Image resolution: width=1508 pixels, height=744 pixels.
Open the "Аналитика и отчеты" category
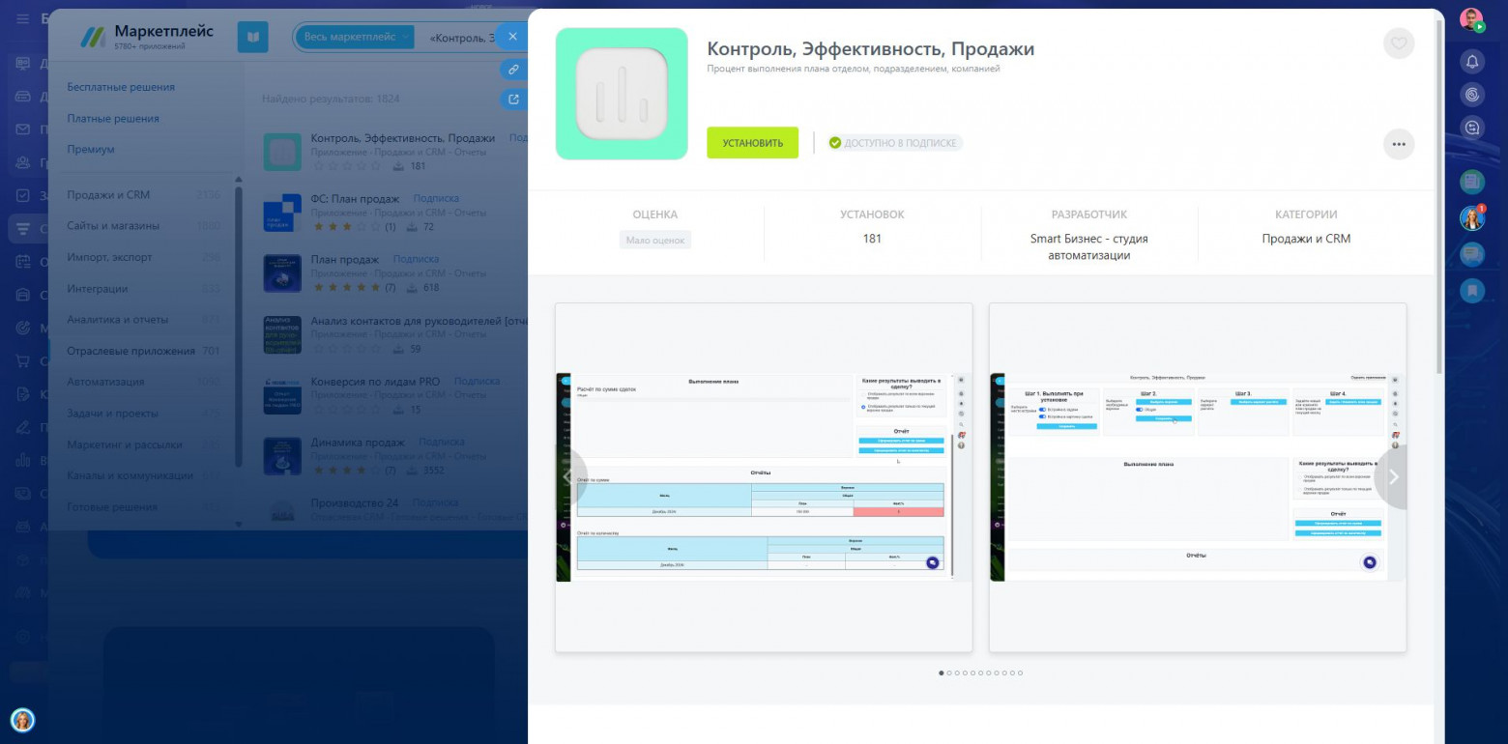(117, 319)
